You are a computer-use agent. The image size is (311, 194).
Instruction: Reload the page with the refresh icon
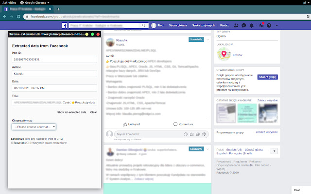[x=18, y=16]
